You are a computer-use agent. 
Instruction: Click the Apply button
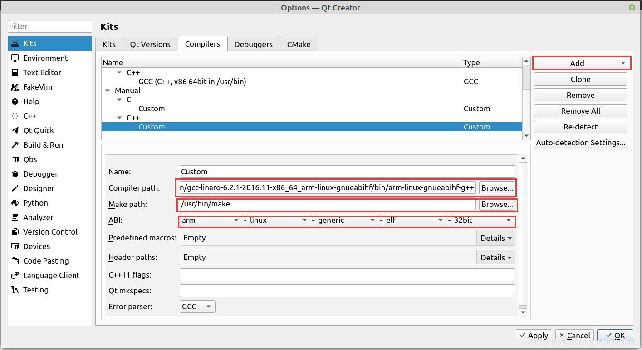coord(534,336)
